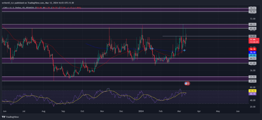Click the 13:26:41 candle countdown timer
Viewport: 262px width, 120px height.
click(254, 42)
